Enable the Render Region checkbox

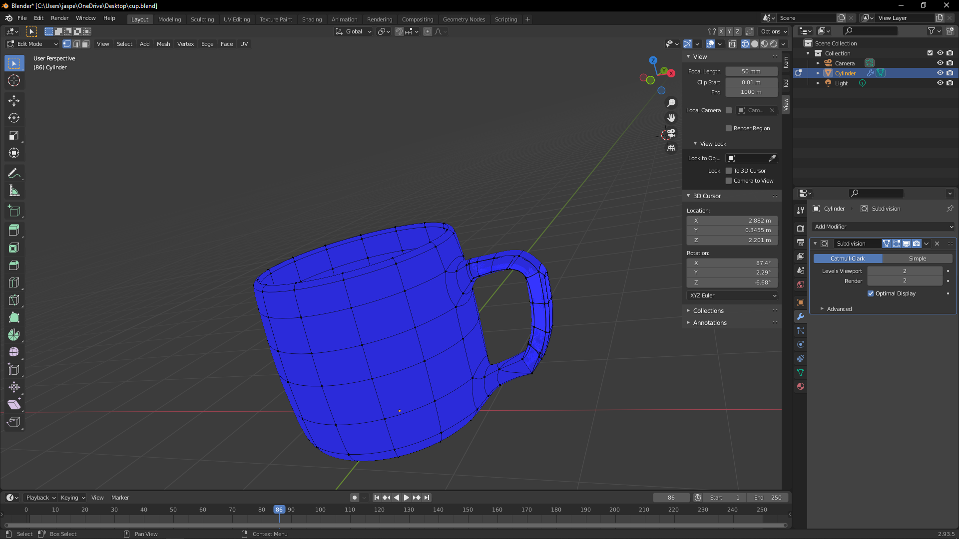pos(729,128)
